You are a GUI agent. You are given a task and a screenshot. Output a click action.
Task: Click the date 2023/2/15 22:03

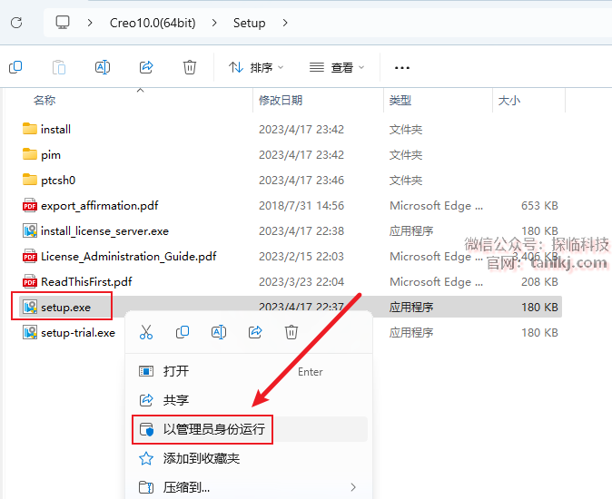(x=301, y=256)
